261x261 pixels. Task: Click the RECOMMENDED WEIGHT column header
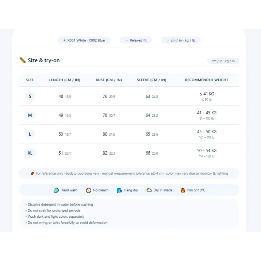[207, 80]
